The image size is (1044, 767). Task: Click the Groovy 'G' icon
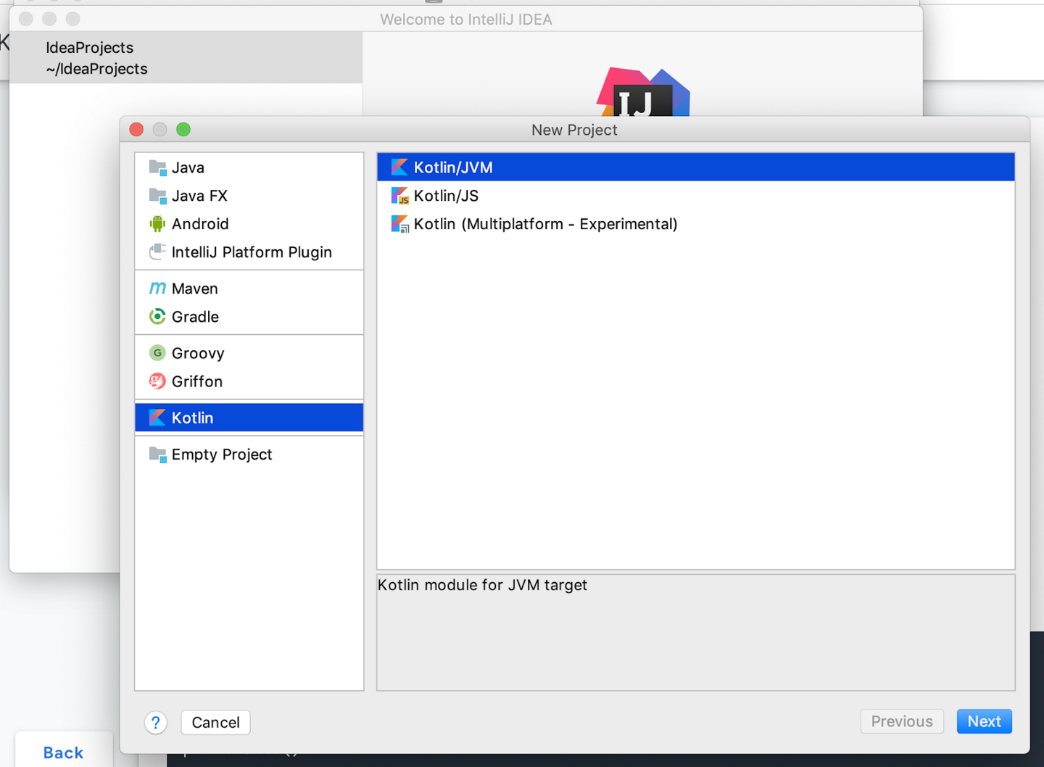coord(157,353)
